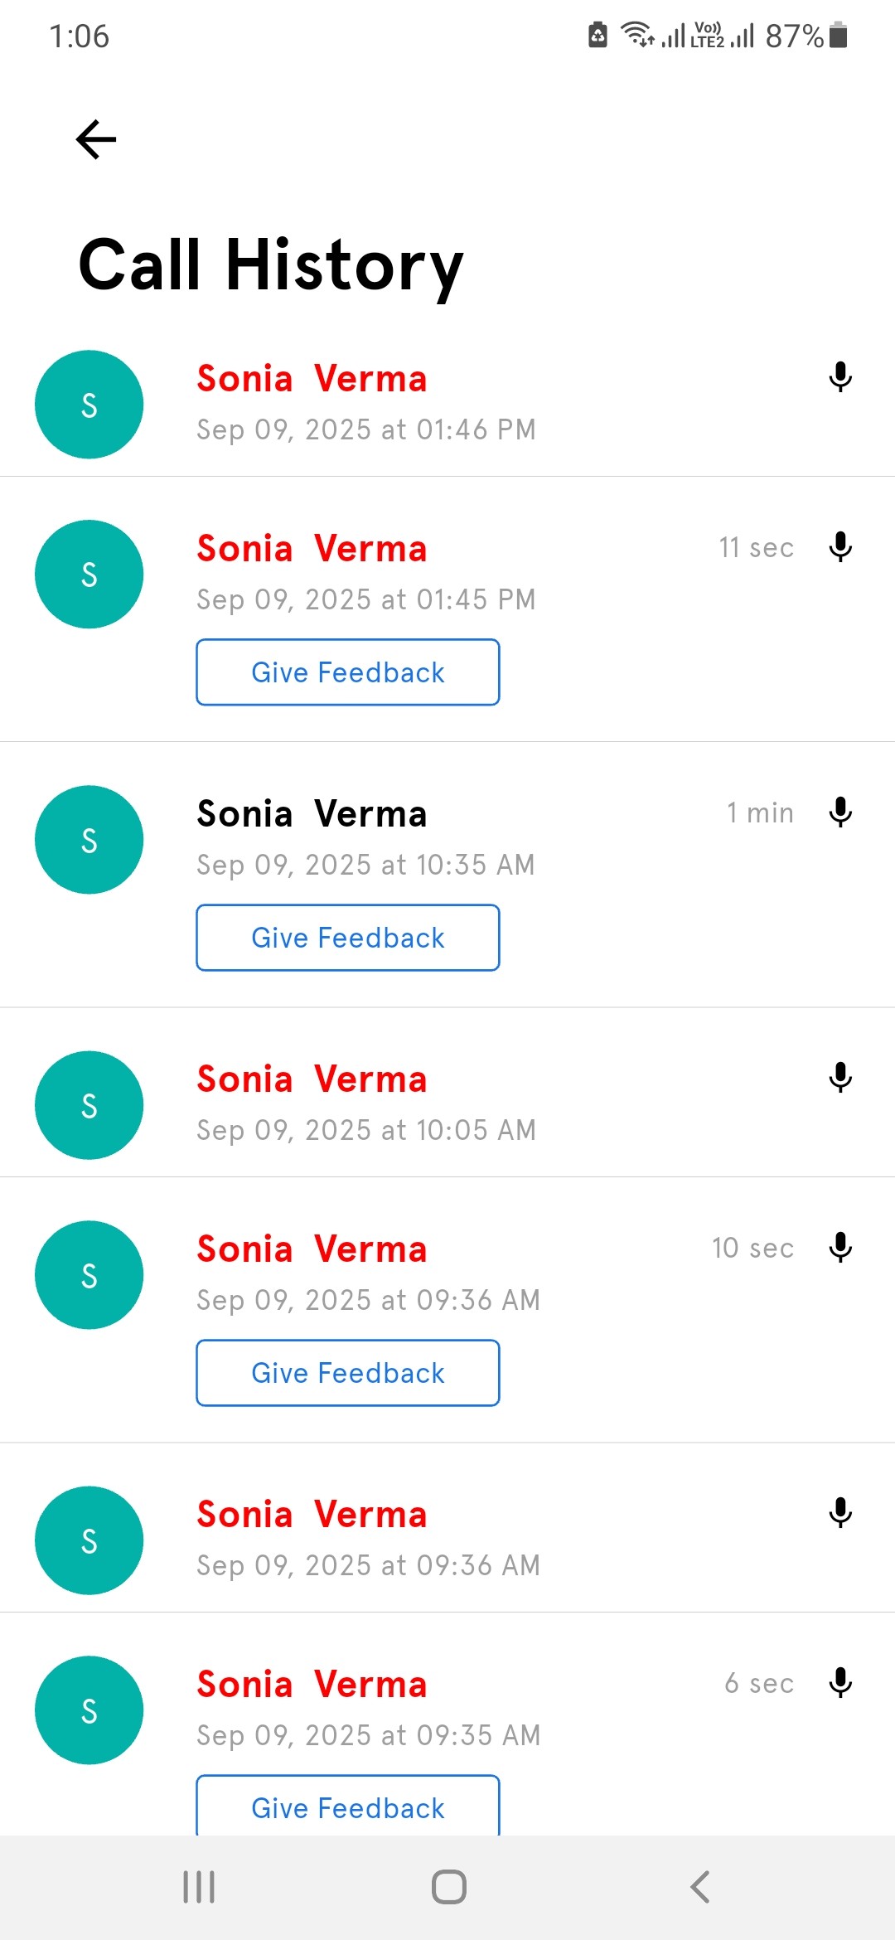Screen dimensions: 895x1940
Task: Tap microphone icon beside the 6 sec call
Action: click(x=840, y=1683)
